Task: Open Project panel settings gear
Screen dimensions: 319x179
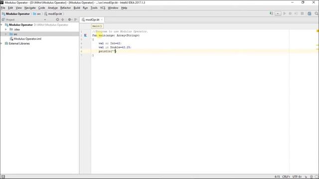Action: point(70,20)
